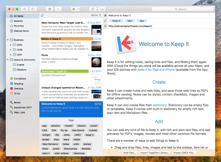Open the September 2017 saved search
This screenshot has width=221, height=162.
click(x=21, y=107)
